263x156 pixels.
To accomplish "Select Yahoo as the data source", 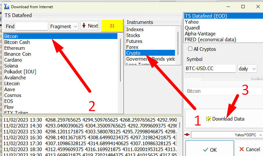I will pos(191,22).
